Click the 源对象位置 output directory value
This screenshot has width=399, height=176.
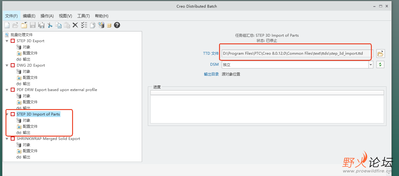231,74
